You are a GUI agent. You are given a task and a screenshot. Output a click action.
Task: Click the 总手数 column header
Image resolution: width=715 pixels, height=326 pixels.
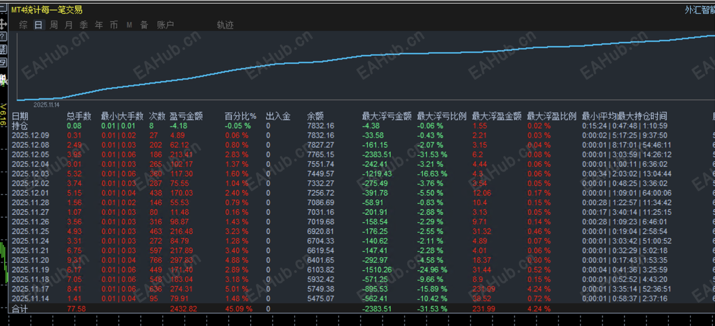pyautogui.click(x=79, y=116)
